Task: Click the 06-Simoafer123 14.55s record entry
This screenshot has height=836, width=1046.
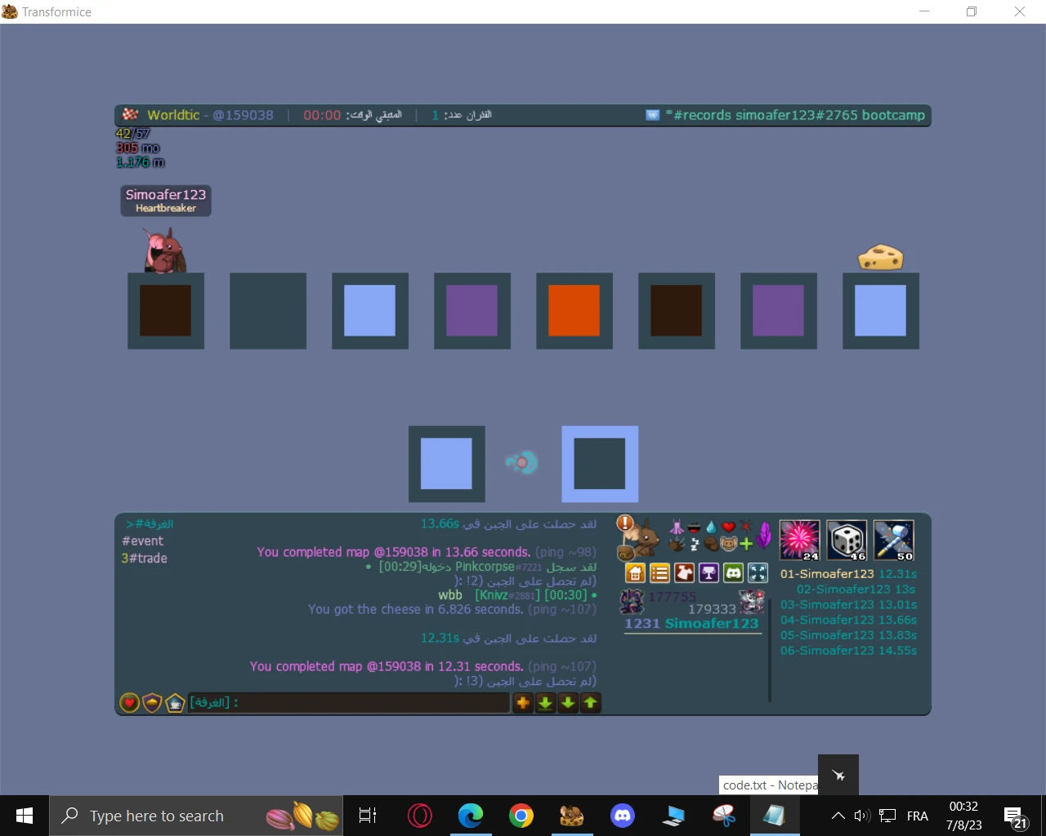Action: (848, 651)
